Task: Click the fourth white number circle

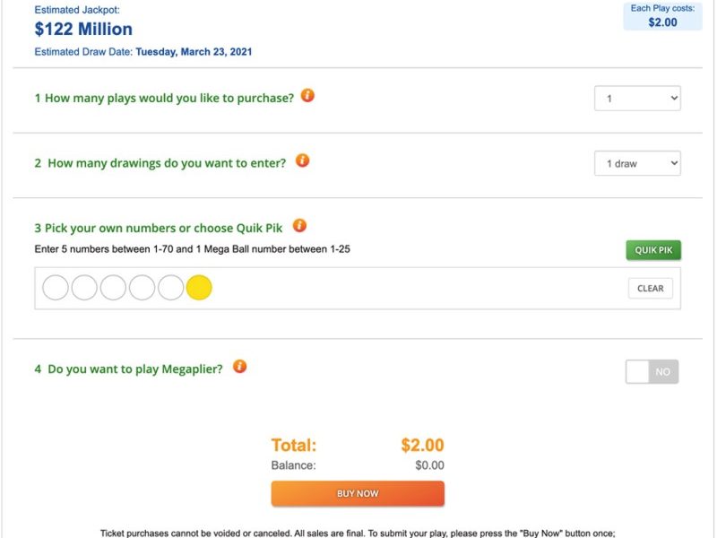Action: tap(142, 288)
